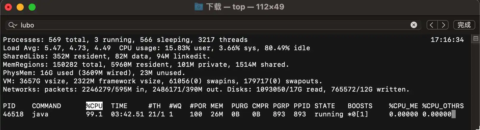The height and width of the screenshot is (130, 480).
Task: Click the COMMAND column header
Action: 47,106
